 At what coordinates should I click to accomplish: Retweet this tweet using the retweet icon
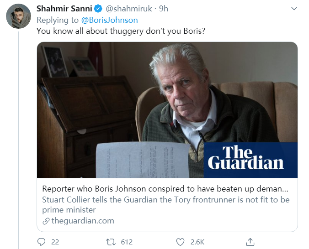click(x=111, y=242)
